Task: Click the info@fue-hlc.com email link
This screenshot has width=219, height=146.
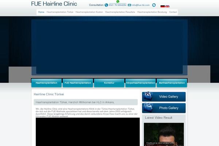Action: coord(141,5)
